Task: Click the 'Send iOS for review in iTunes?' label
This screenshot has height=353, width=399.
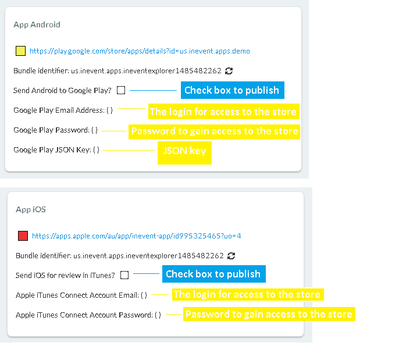Action: (x=65, y=276)
